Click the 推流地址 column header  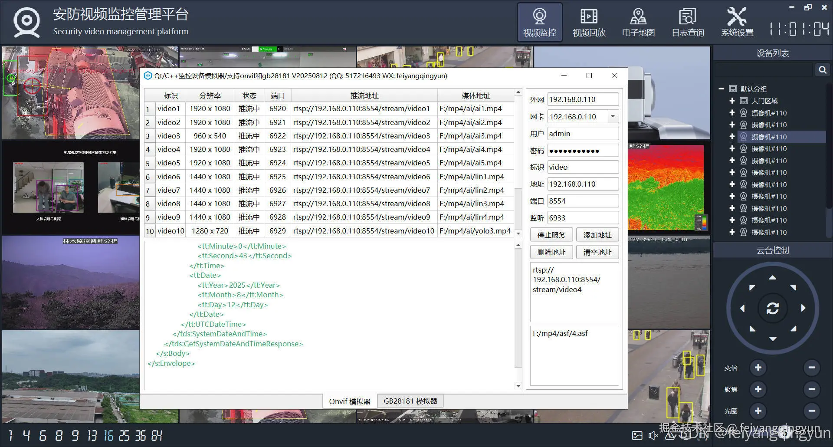click(364, 95)
